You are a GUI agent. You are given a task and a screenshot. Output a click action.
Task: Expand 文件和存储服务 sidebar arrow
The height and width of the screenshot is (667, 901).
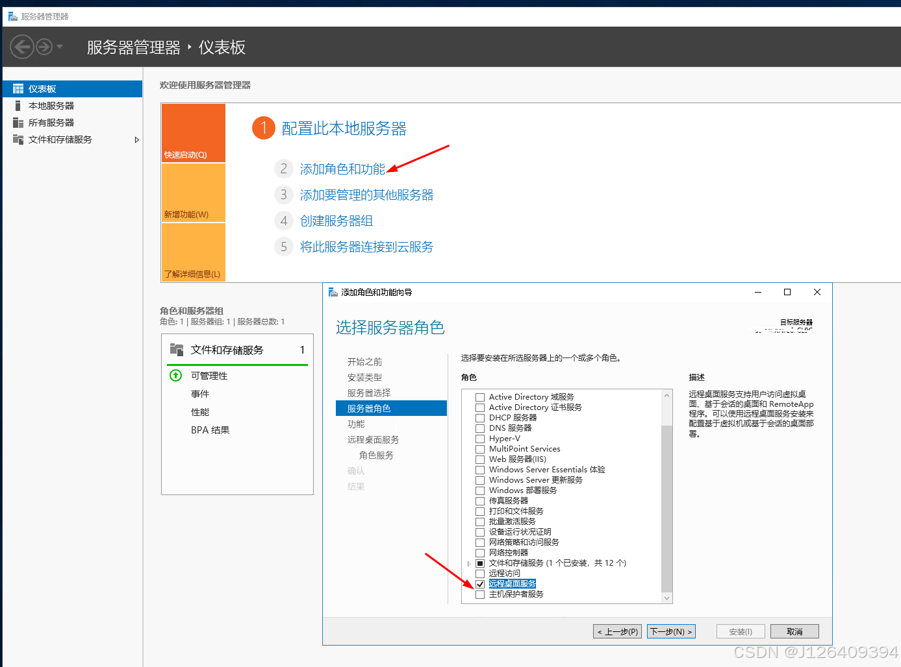click(x=136, y=139)
